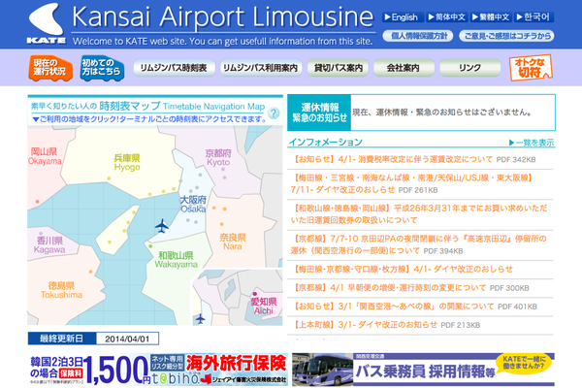Click the airplane icon in Aichi inset map

click(x=200, y=318)
